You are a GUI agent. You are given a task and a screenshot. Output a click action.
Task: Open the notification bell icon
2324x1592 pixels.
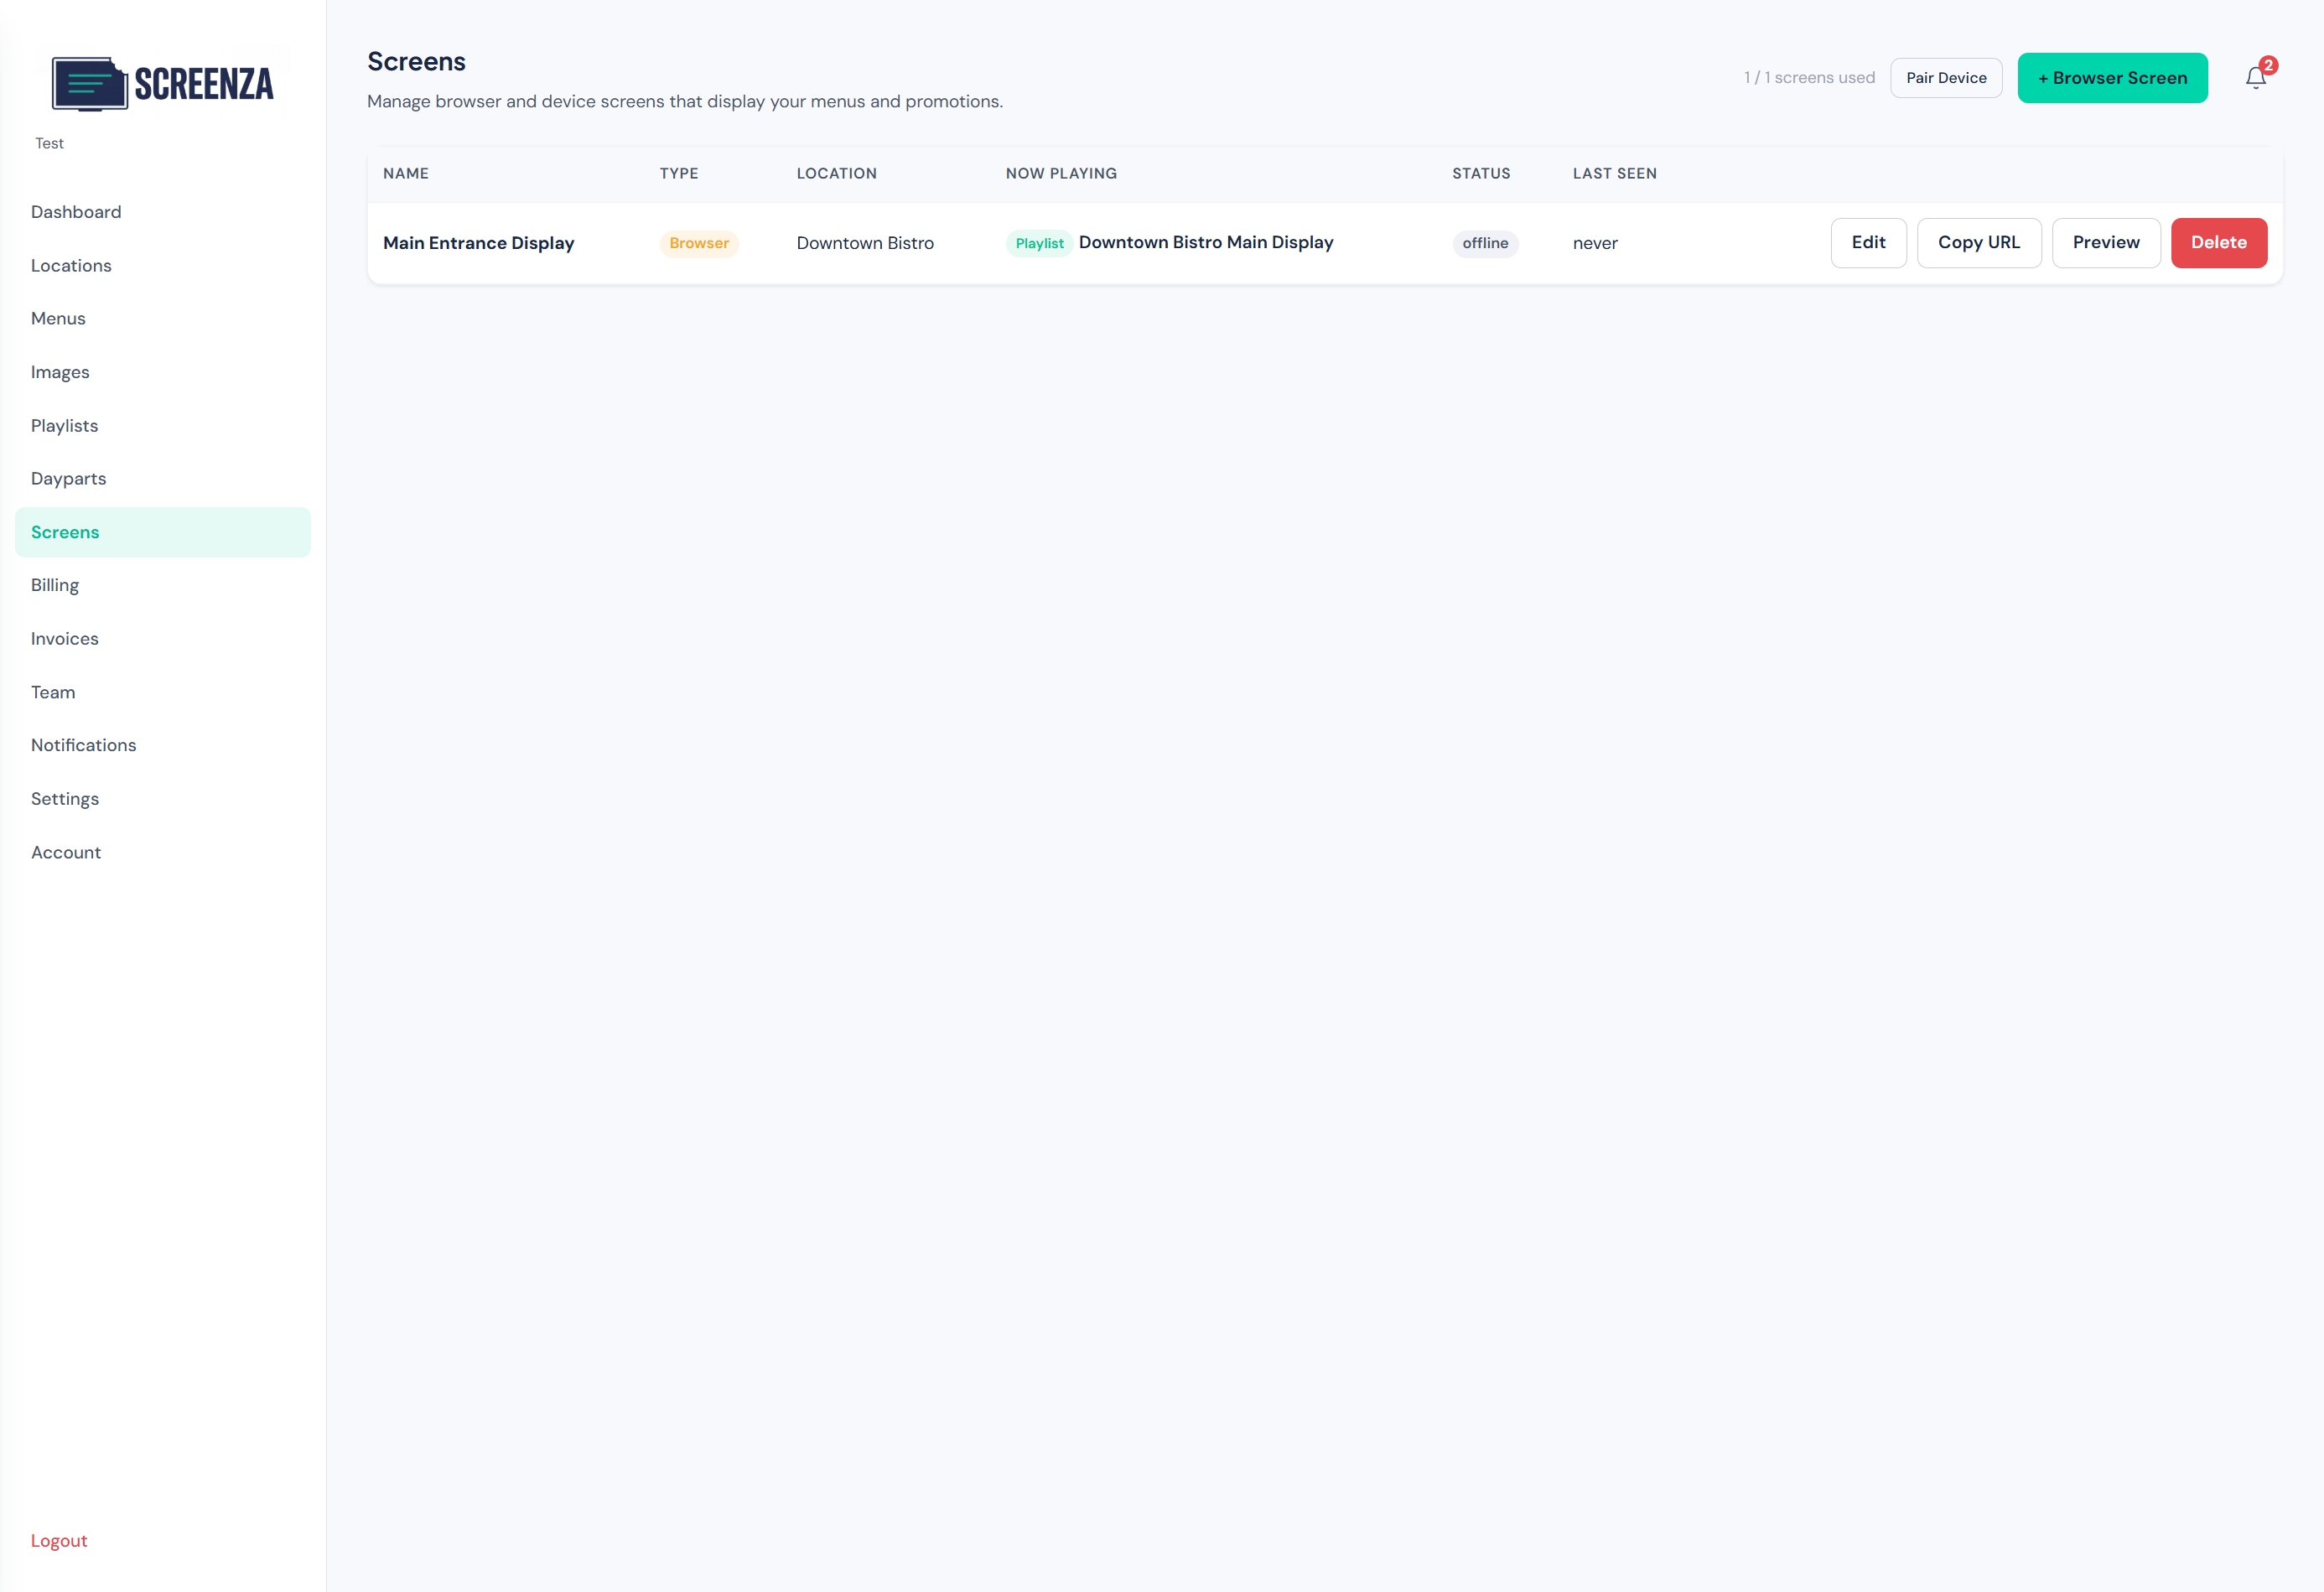pyautogui.click(x=2255, y=77)
